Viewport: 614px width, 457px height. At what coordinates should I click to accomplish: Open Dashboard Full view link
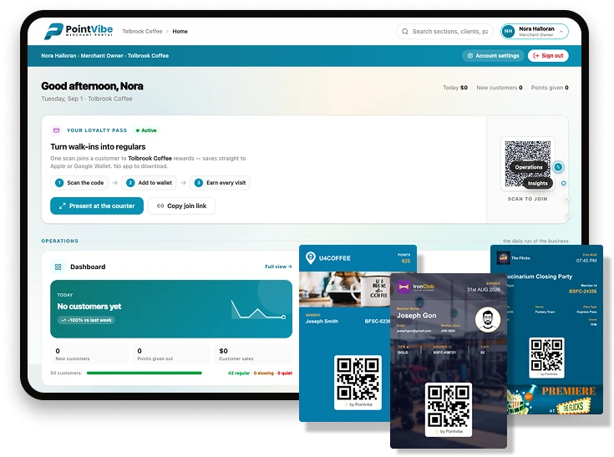coord(278,267)
